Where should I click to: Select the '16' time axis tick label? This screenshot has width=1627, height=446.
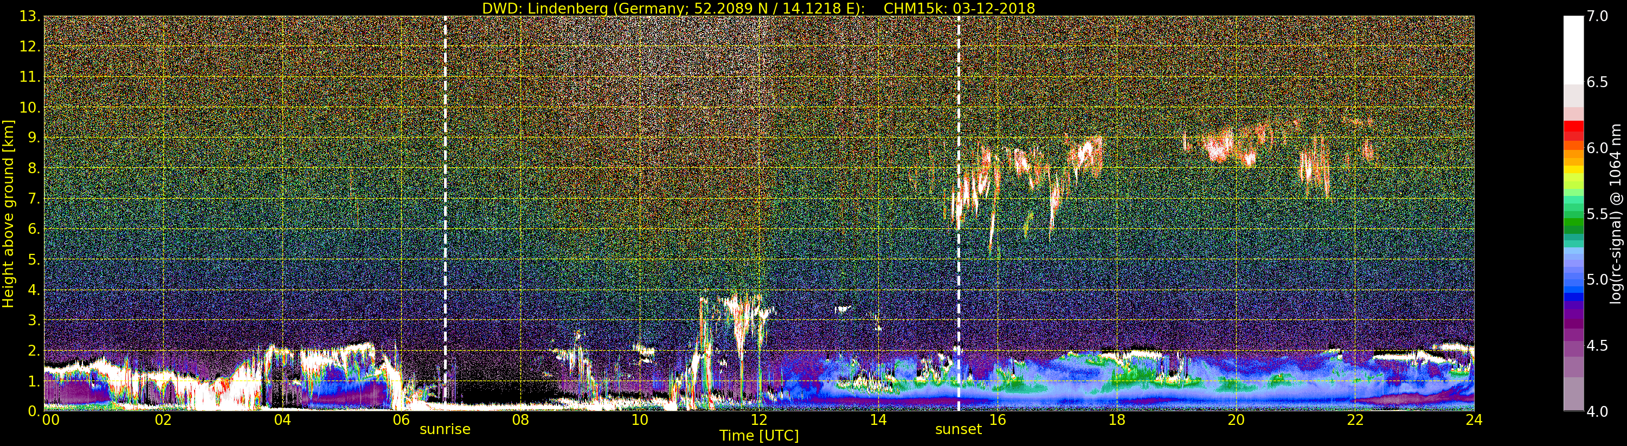tap(998, 420)
